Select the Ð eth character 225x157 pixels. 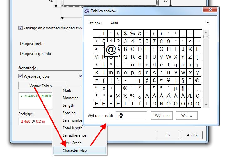pos(154,104)
